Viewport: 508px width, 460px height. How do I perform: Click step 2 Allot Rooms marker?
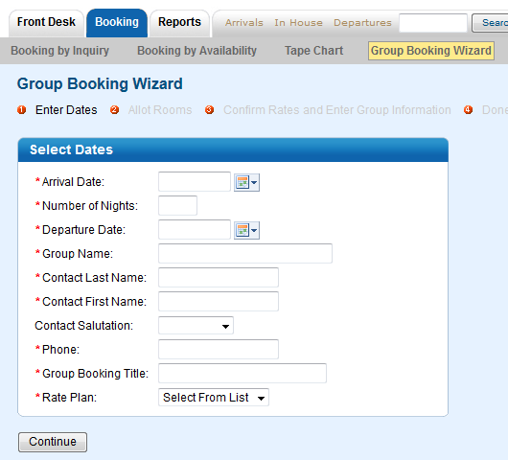114,110
